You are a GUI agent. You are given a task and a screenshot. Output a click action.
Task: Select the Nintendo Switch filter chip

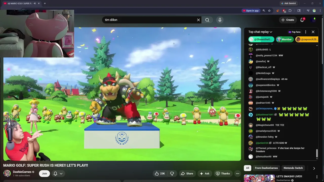pos(293,168)
